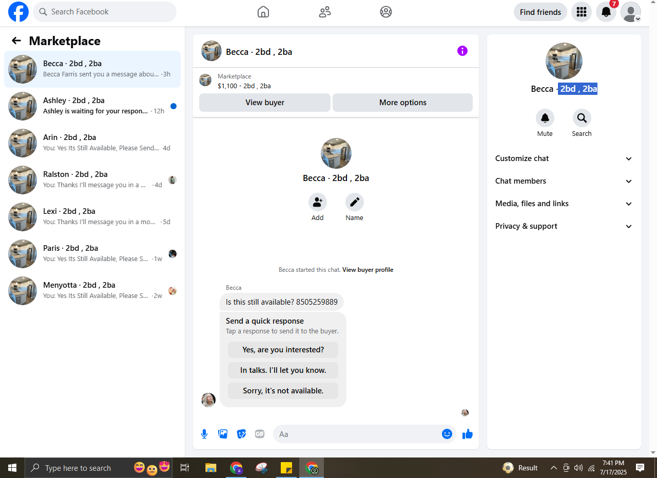Screen dimensions: 657x478
Task: Open the emoji picker
Action: pos(447,434)
